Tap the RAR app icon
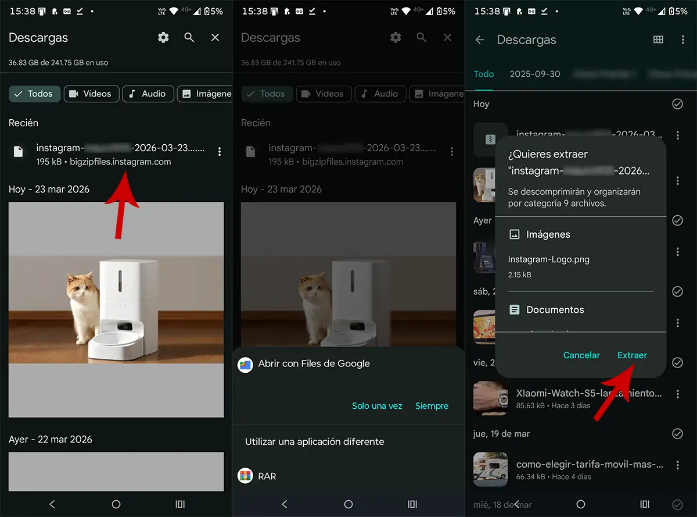Screen dimensions: 697x517 pyautogui.click(x=246, y=475)
